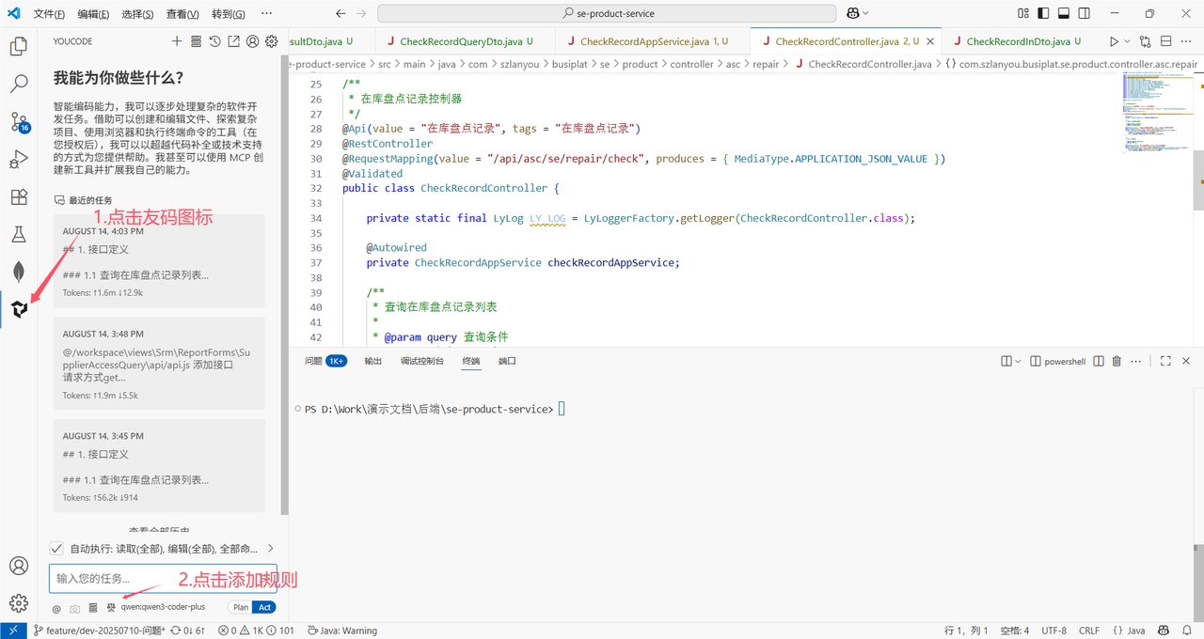This screenshot has height=639, width=1204.
Task: Open the Ports (端口) panel tab
Action: coord(507,361)
